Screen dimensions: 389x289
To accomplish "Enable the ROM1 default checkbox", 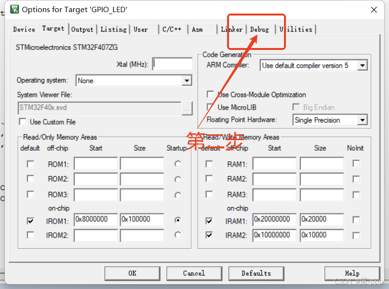I will [x=30, y=164].
